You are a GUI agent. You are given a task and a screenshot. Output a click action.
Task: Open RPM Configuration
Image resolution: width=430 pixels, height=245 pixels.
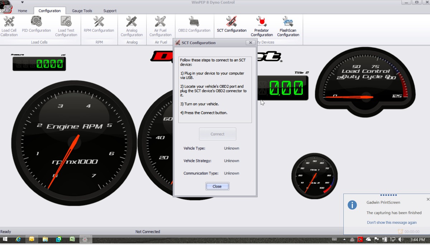(x=99, y=24)
